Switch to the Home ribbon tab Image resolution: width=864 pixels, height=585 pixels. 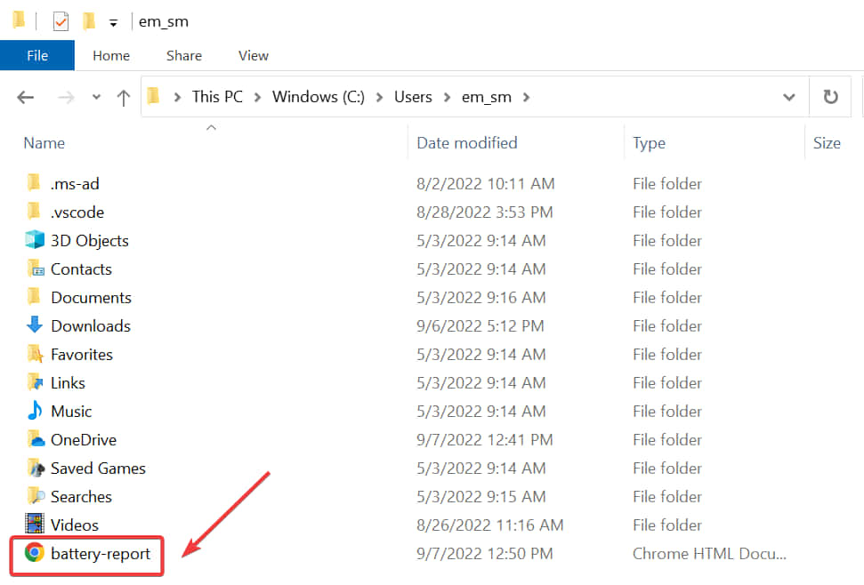click(x=111, y=56)
